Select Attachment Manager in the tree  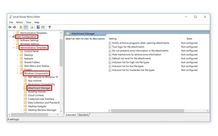[x=39, y=88]
